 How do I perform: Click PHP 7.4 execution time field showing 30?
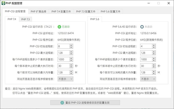tap(64, 66)
